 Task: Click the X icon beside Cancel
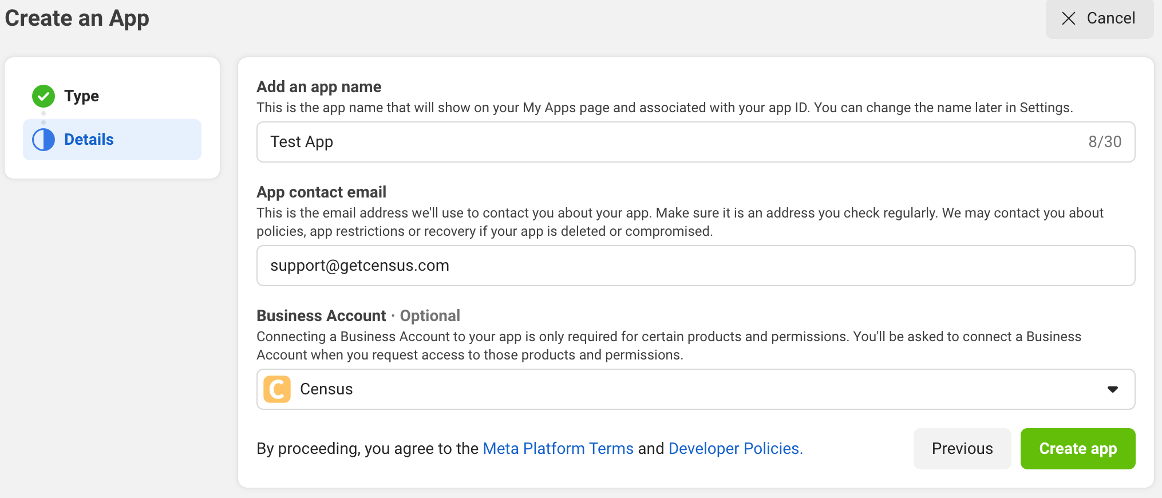point(1068,18)
